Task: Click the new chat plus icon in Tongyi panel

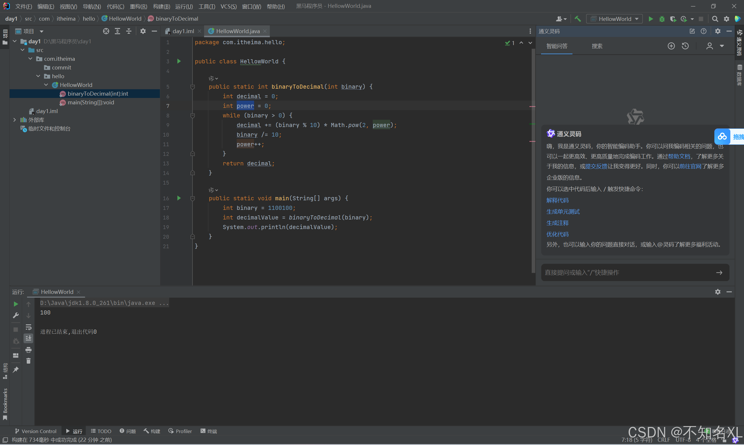Action: (x=671, y=46)
